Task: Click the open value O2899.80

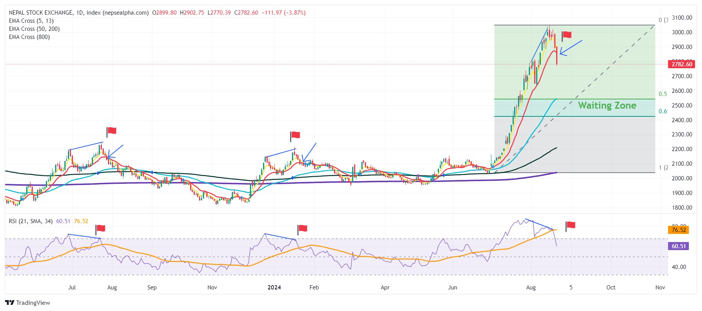Action: (164, 13)
